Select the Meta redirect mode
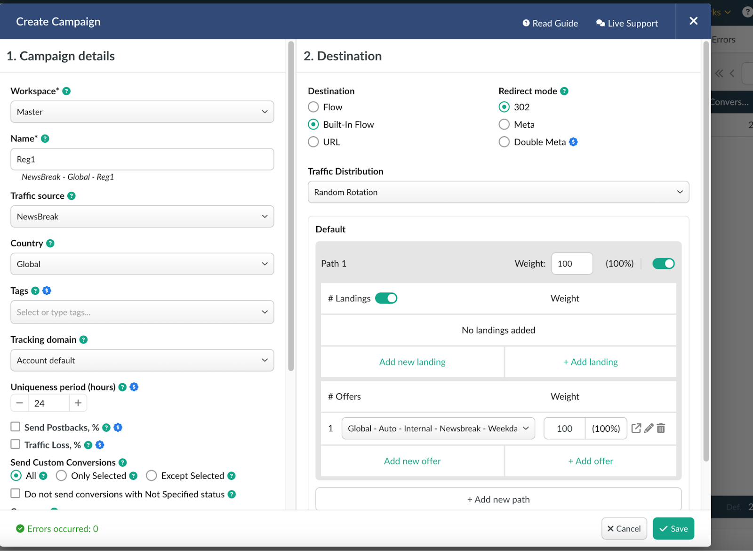 point(504,124)
